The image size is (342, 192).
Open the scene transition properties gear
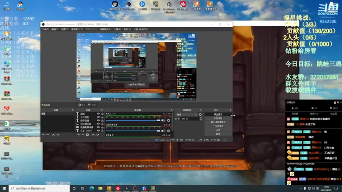pos(200,114)
